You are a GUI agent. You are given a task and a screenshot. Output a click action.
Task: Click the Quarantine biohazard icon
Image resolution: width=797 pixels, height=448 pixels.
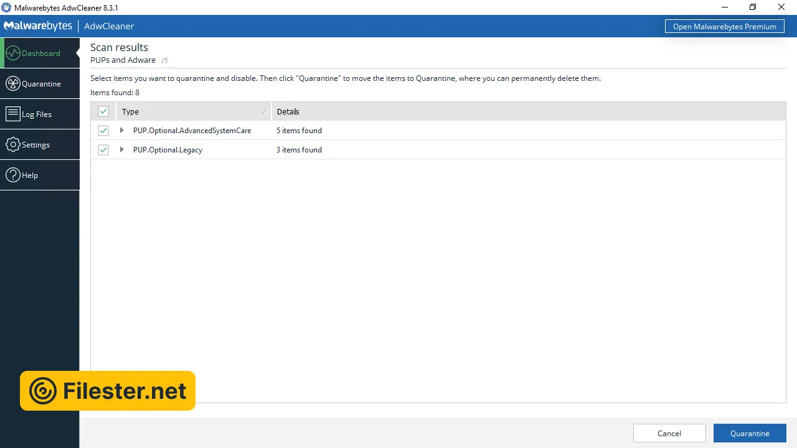13,83
